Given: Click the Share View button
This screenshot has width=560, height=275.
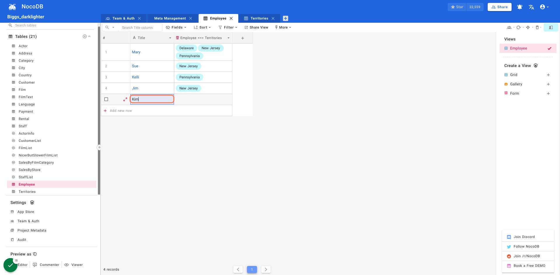Looking at the screenshot, I should coord(256,27).
